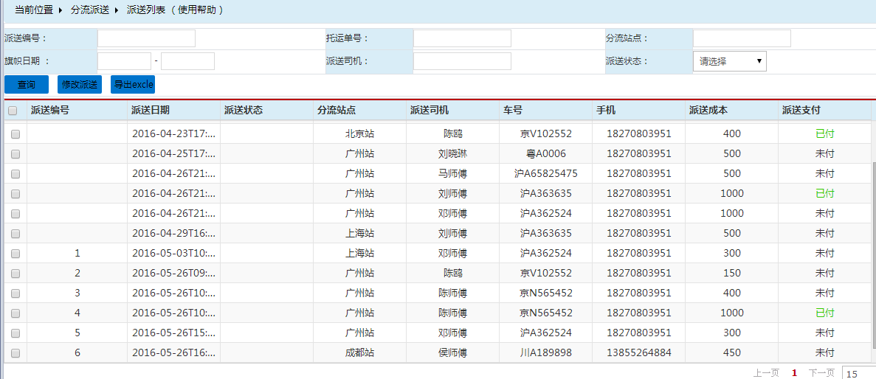Sort by the 派送成本 column header
This screenshot has width=876, height=379.
pos(708,111)
